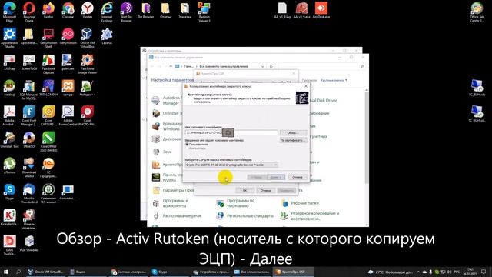Open the Skype desktop shortcut
This screenshot has width=492, height=277.
tap(9, 192)
